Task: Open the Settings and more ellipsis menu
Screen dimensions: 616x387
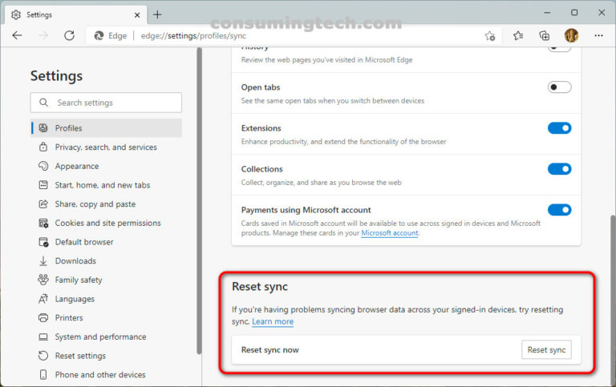Action: (598, 36)
